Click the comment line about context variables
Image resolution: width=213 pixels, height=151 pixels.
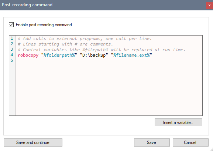[x=102, y=50]
